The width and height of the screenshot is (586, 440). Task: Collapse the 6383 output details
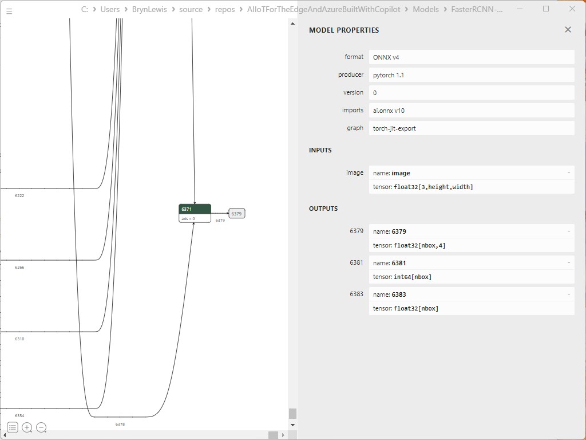coord(568,294)
